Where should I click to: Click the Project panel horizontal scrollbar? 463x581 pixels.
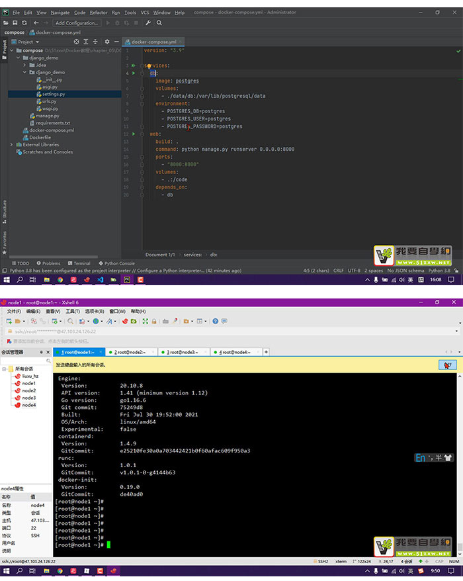click(54, 256)
